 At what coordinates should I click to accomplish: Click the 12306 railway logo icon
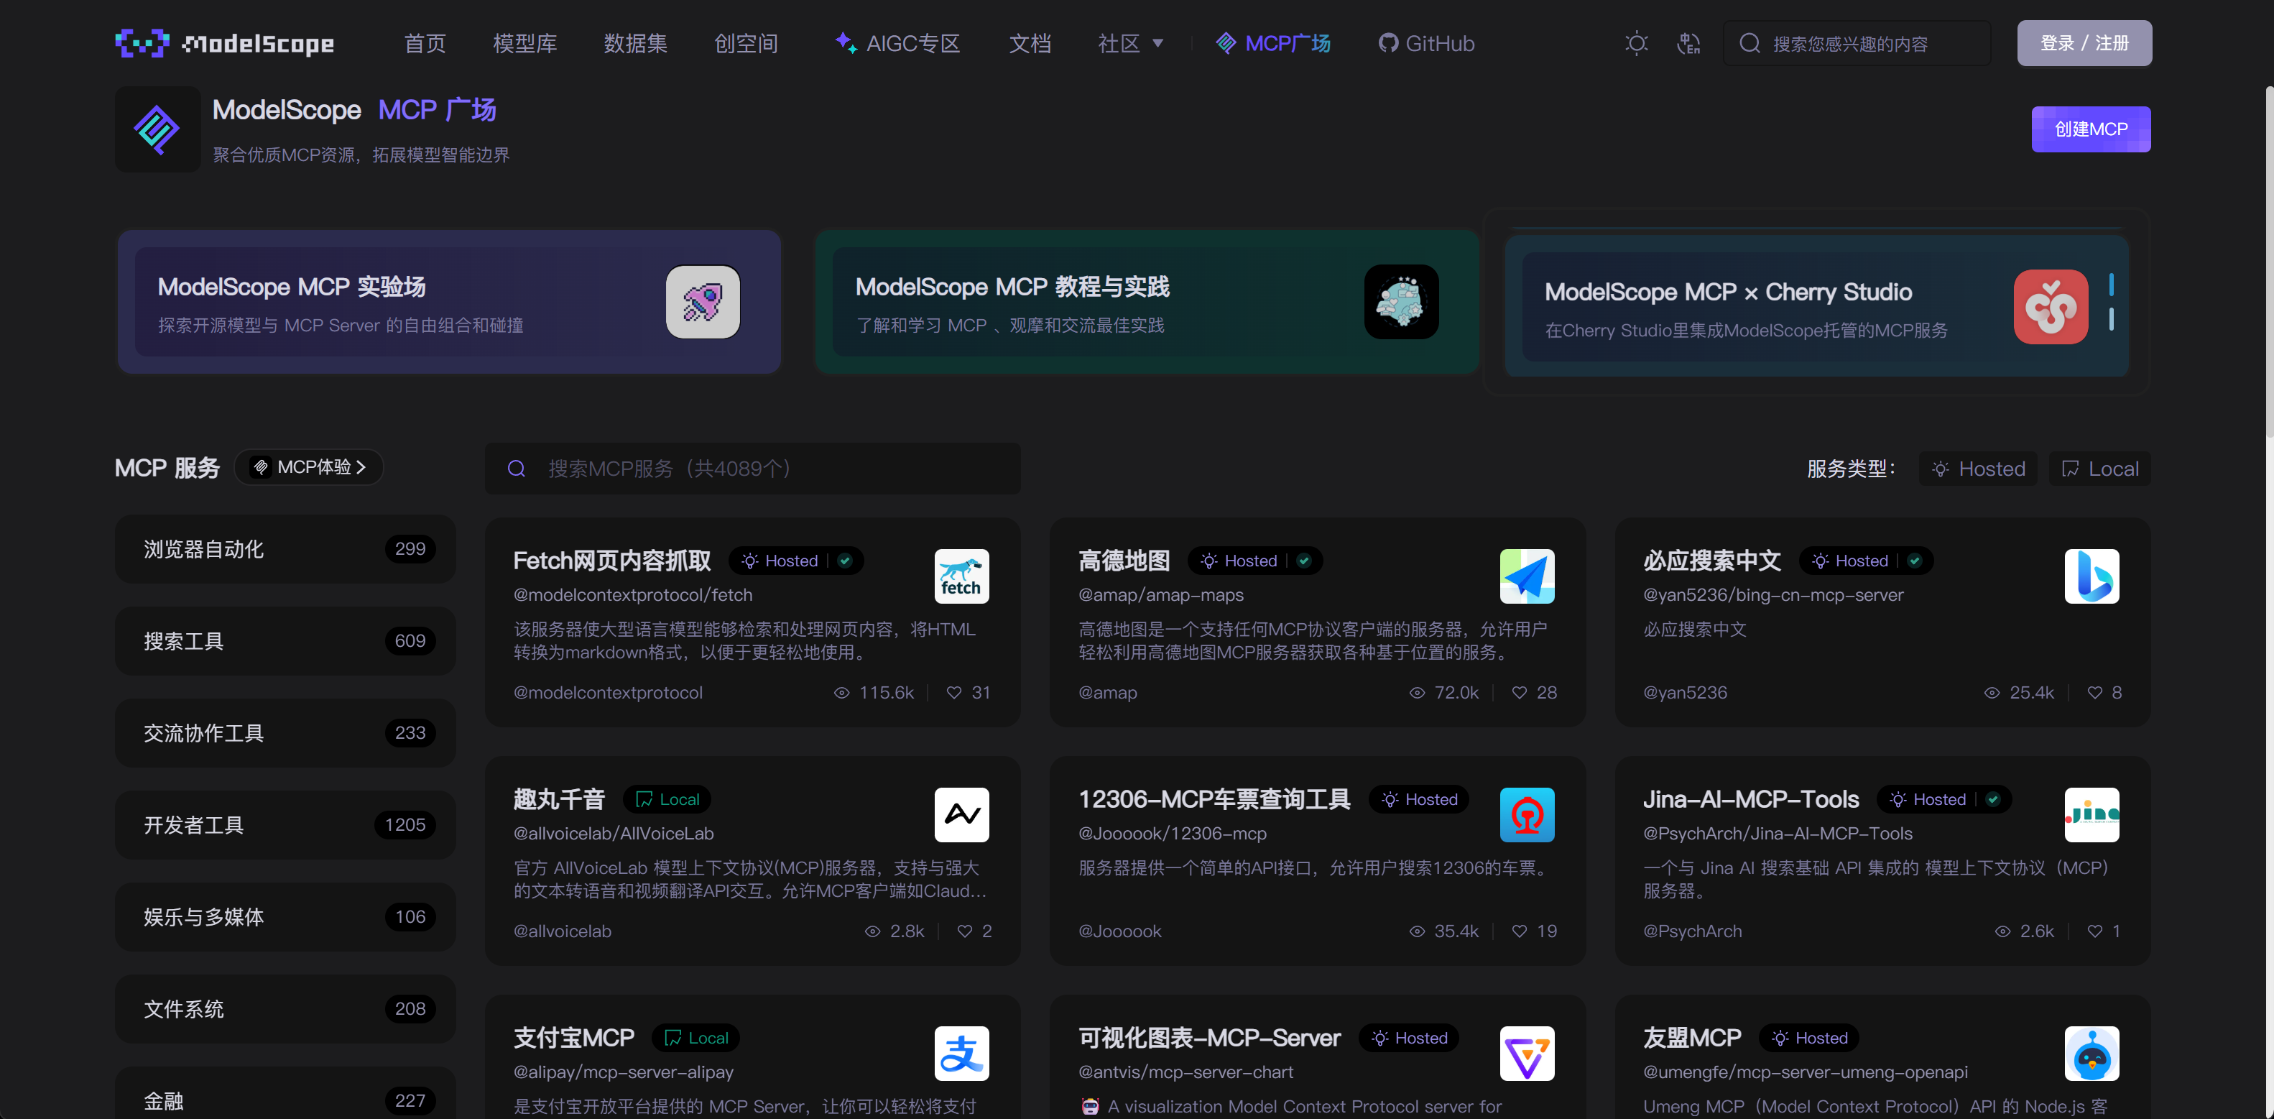point(1526,814)
